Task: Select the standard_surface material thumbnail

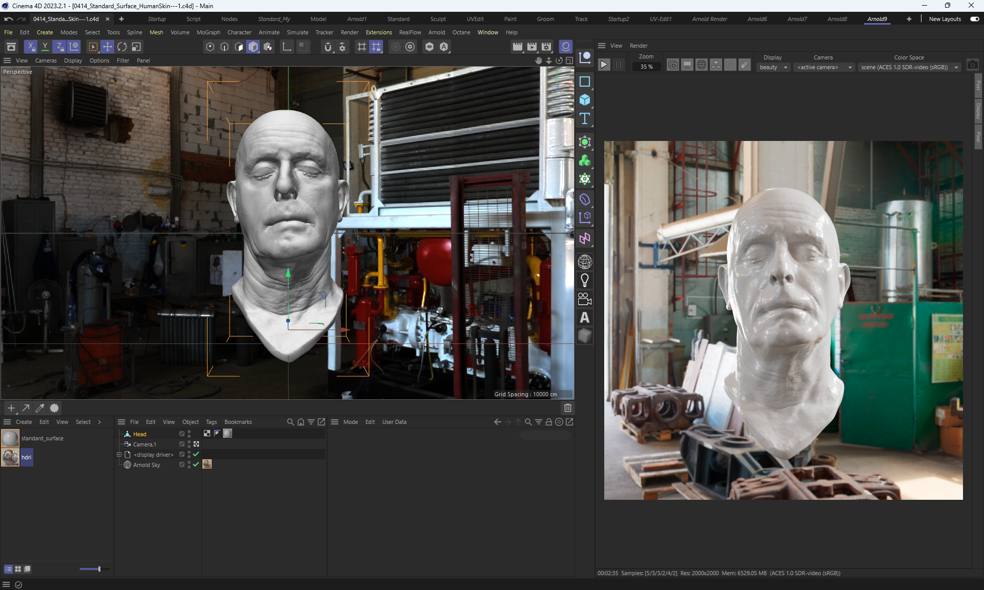Action: click(10, 438)
